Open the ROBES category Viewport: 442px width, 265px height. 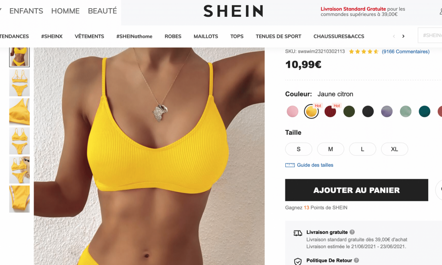(173, 36)
